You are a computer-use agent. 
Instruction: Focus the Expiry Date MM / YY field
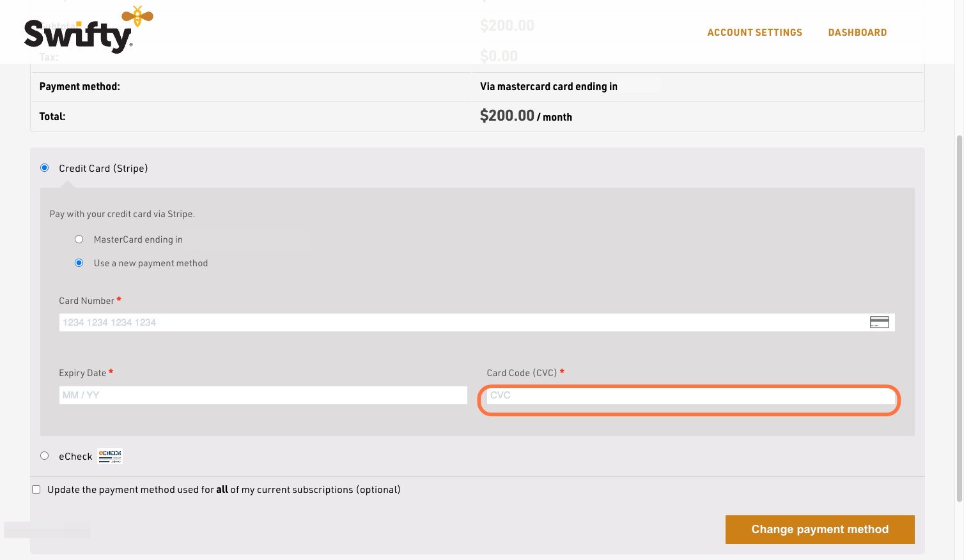263,395
